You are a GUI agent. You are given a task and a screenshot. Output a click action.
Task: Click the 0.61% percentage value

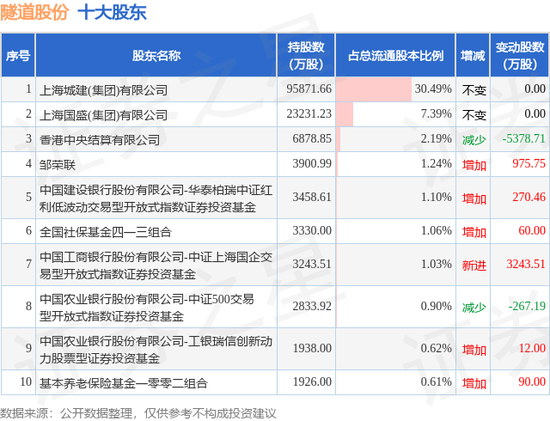436,381
